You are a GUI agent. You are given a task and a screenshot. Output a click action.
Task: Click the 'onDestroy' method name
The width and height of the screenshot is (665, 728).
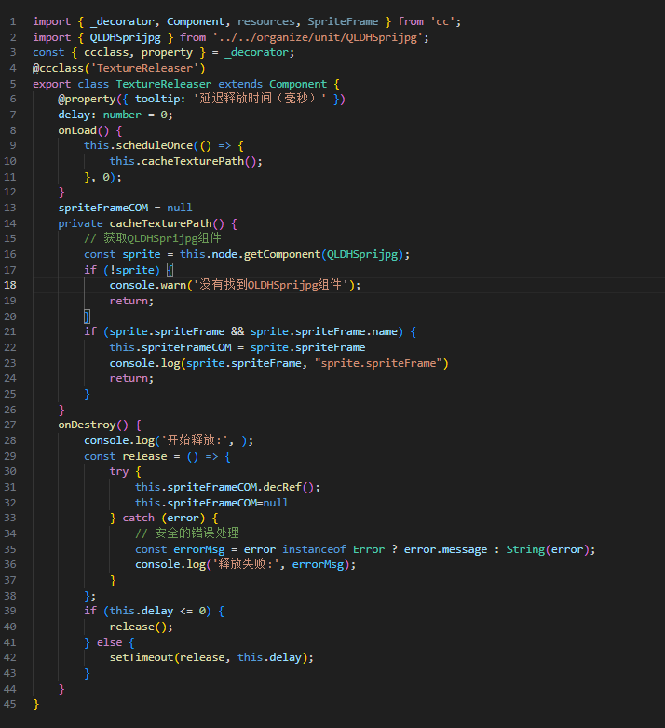(x=87, y=425)
